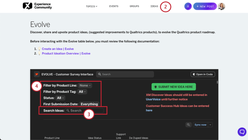Viewport: 248px width, 140px height.
Task: Click the Experience Community logo
Action: click(x=37, y=6)
